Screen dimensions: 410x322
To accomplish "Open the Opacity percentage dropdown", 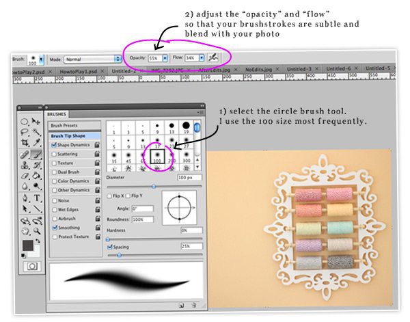I will pos(165,59).
